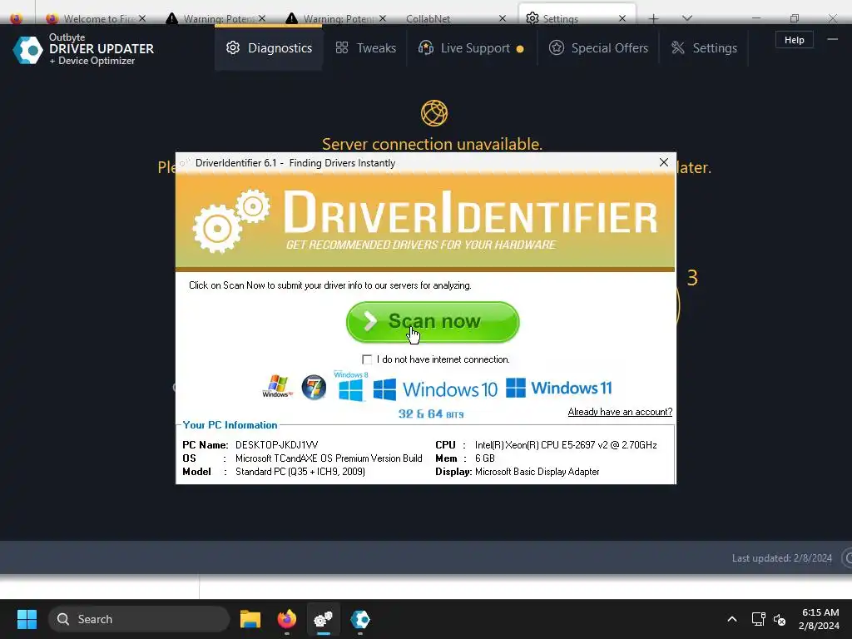Click the orange globe server connection icon
The width and height of the screenshot is (852, 639).
pos(434,113)
